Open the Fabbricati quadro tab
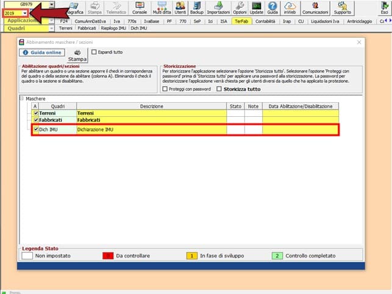This screenshot has height=294, width=392. 87,28
